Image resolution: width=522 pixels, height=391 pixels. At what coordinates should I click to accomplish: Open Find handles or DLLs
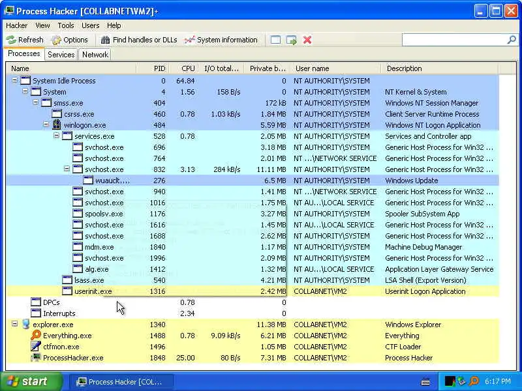(x=139, y=40)
